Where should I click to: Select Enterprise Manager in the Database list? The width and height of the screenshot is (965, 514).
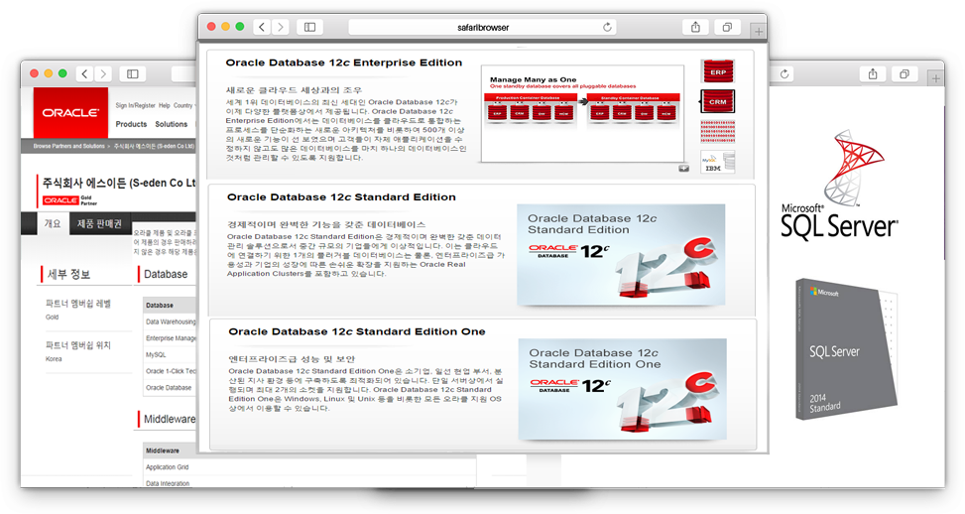pyautogui.click(x=171, y=338)
